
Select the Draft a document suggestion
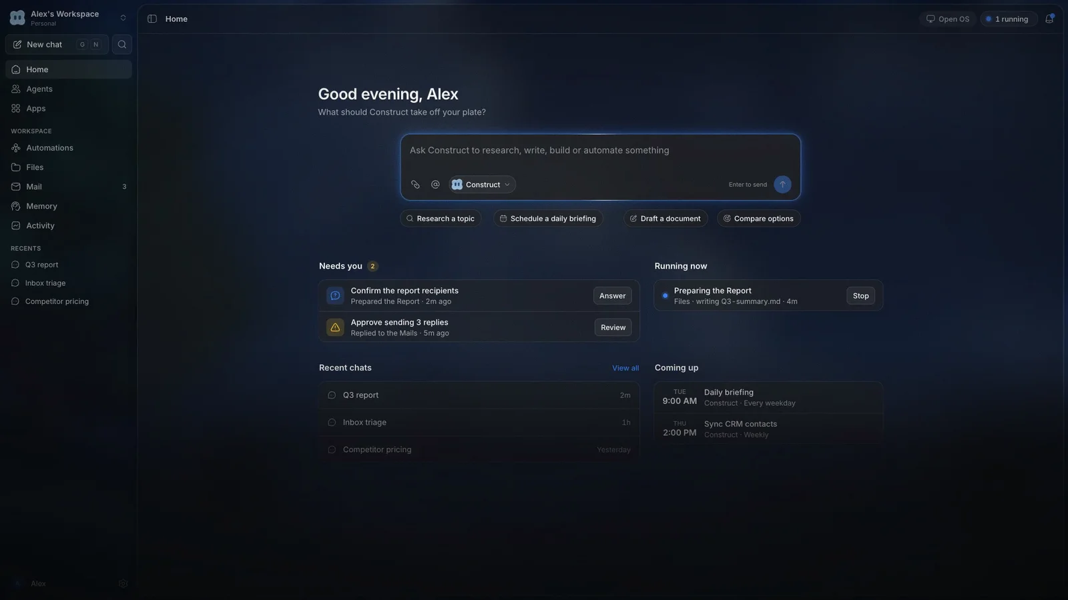[665, 219]
